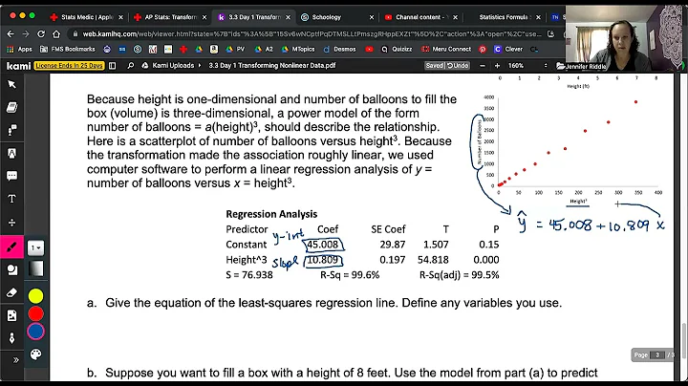Click the Kami logo

click(18, 66)
